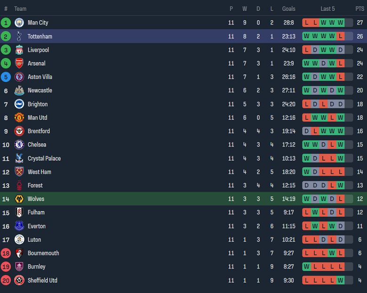
Task: Open the Crystal Palace team link
Action: coord(44,158)
